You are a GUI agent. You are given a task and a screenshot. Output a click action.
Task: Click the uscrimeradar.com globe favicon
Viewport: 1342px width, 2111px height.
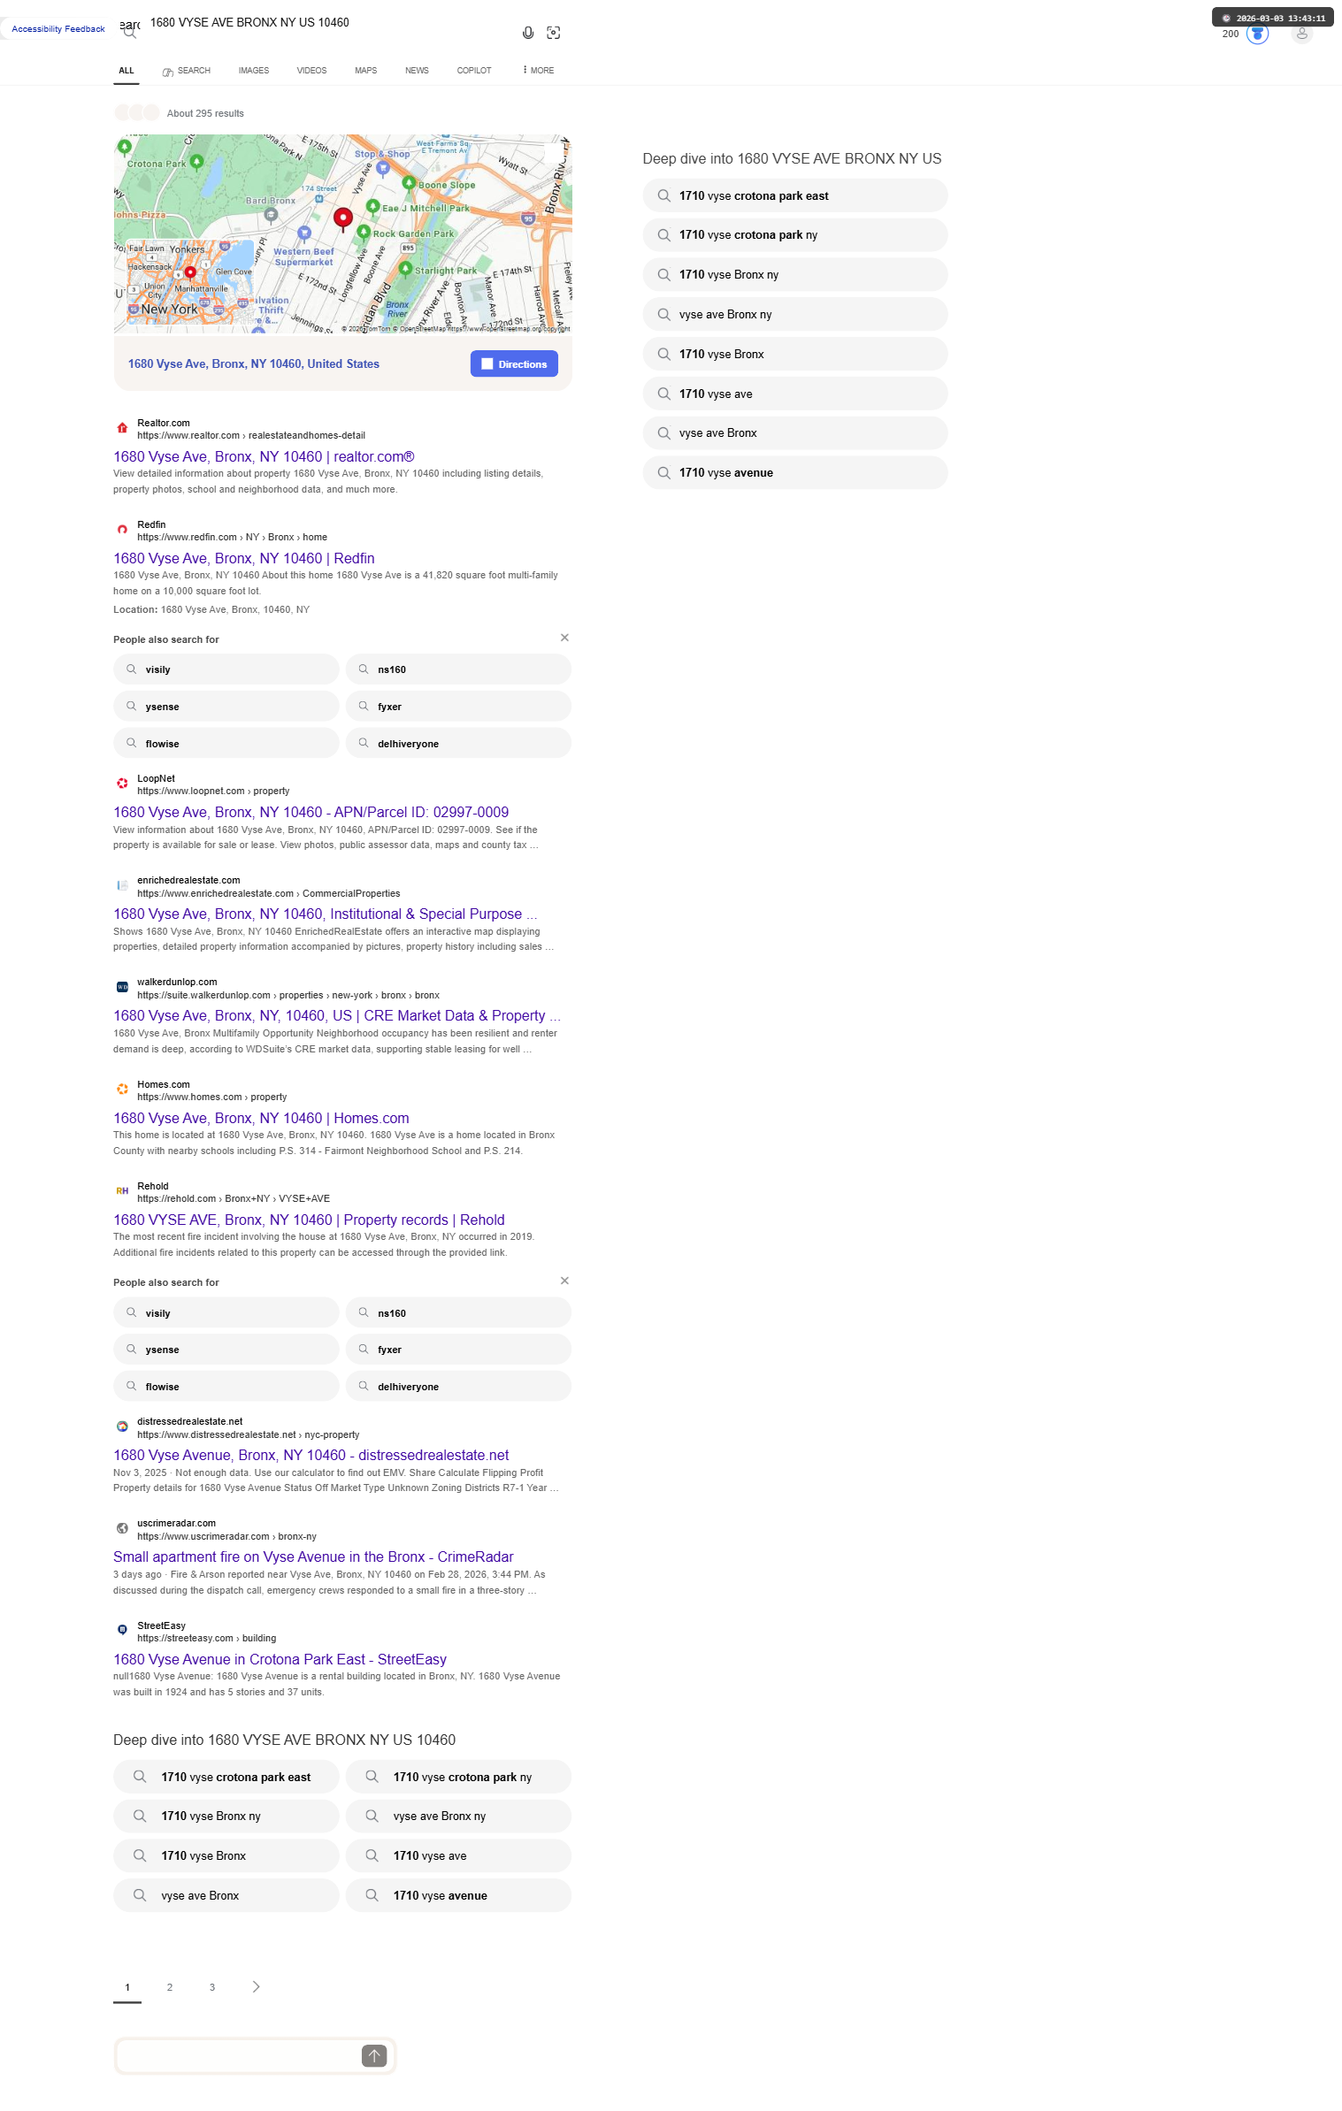tap(122, 1528)
